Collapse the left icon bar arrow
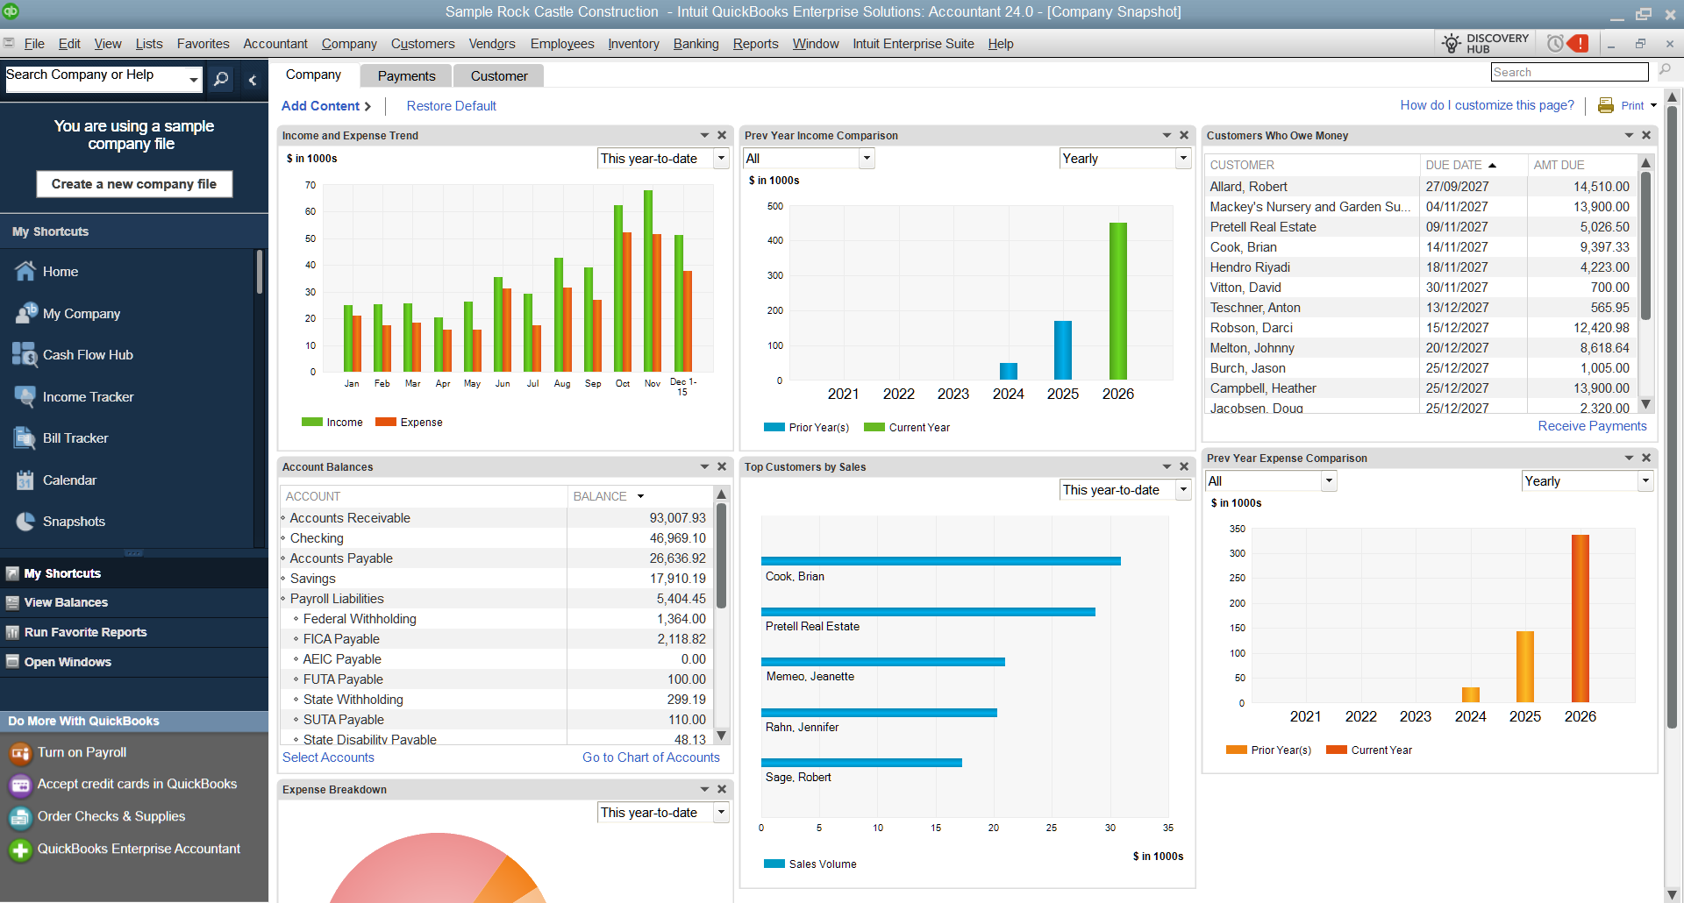 pos(253,80)
